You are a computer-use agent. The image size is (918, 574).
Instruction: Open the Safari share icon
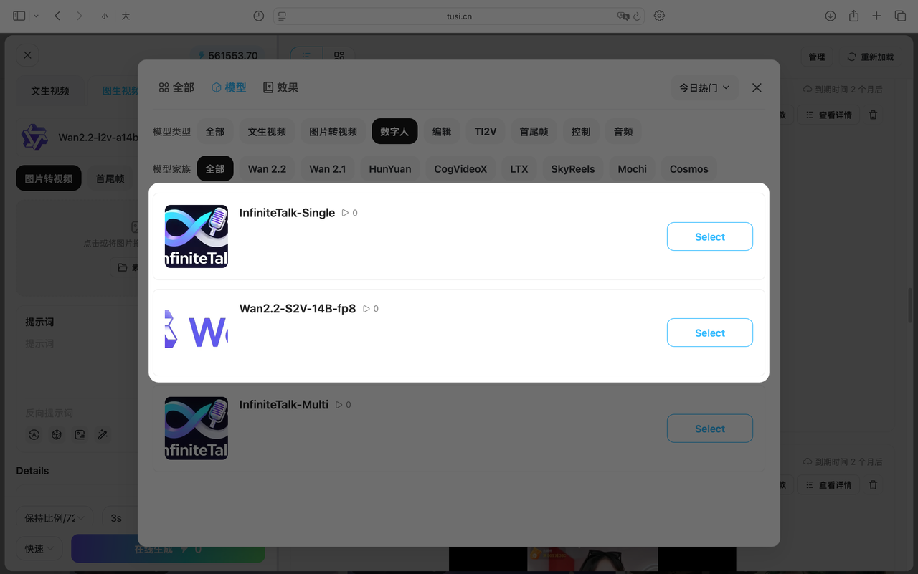coord(853,16)
